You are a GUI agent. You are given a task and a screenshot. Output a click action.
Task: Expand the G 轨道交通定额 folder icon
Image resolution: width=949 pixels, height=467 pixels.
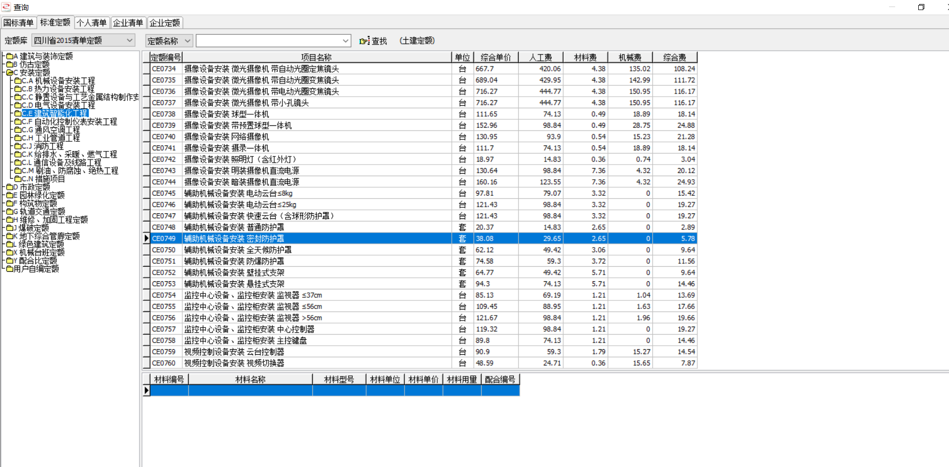click(x=10, y=211)
